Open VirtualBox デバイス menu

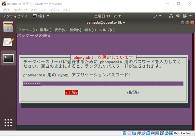pyautogui.click(x=55, y=10)
